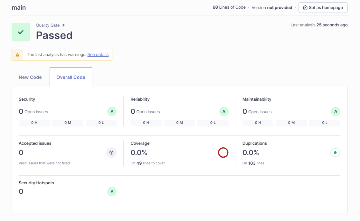Open Security 0 Open issues count
Image resolution: width=360 pixels, height=221 pixels.
pos(21,112)
